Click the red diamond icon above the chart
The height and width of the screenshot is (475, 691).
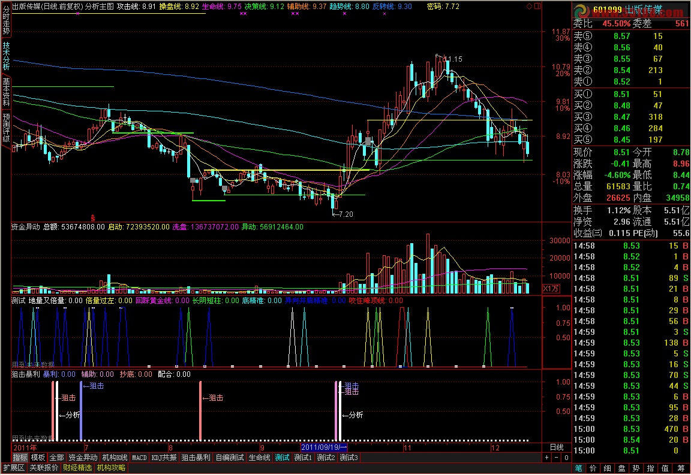529,6
